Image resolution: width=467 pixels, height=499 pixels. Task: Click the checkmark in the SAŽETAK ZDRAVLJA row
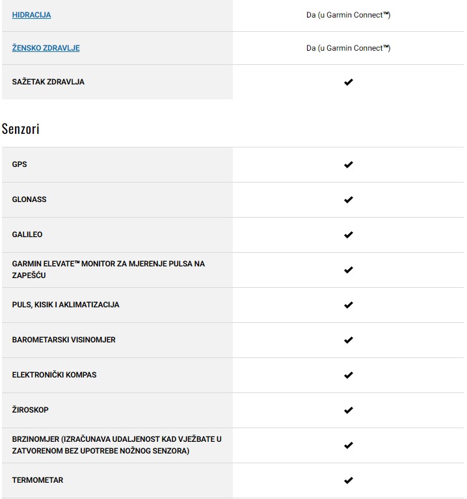(348, 83)
